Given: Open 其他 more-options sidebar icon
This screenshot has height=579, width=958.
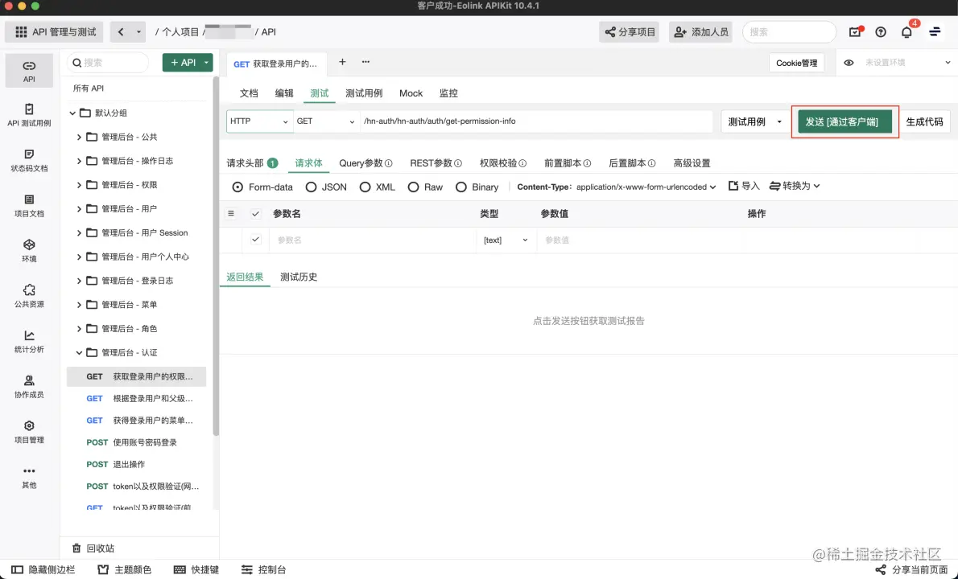Looking at the screenshot, I should (29, 477).
